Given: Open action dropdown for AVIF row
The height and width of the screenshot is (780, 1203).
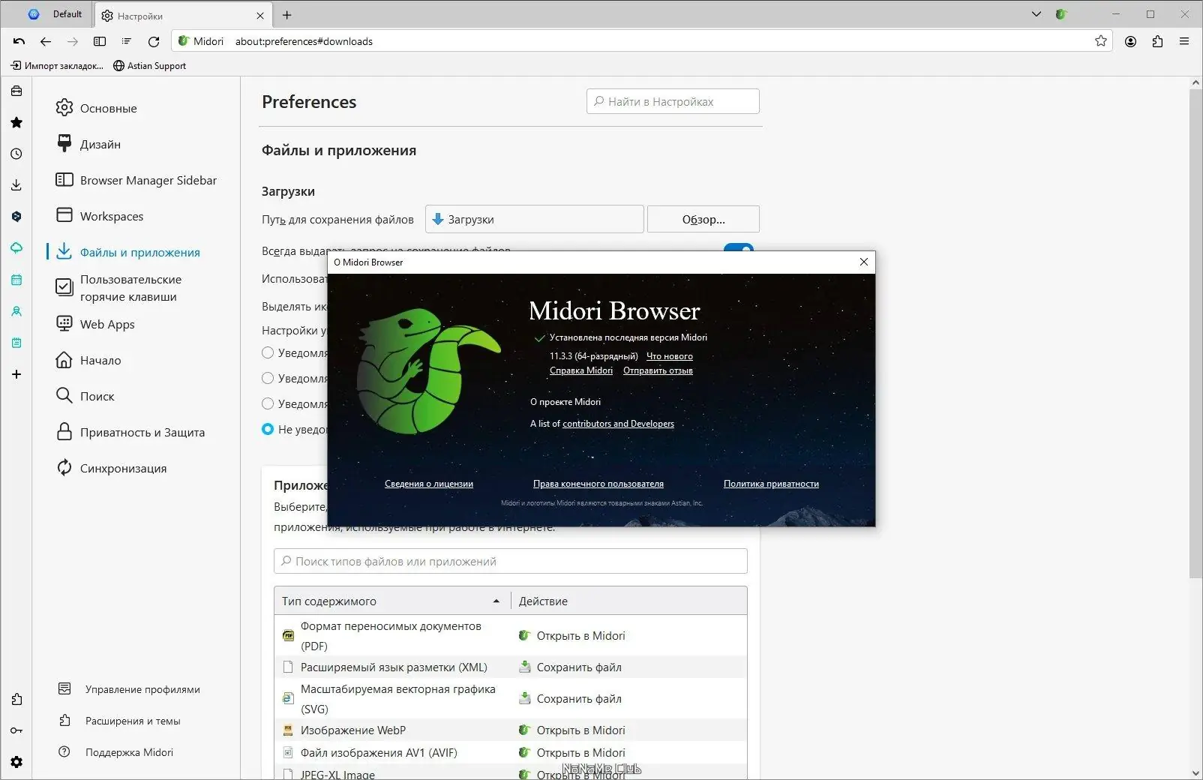Looking at the screenshot, I should coord(628,752).
